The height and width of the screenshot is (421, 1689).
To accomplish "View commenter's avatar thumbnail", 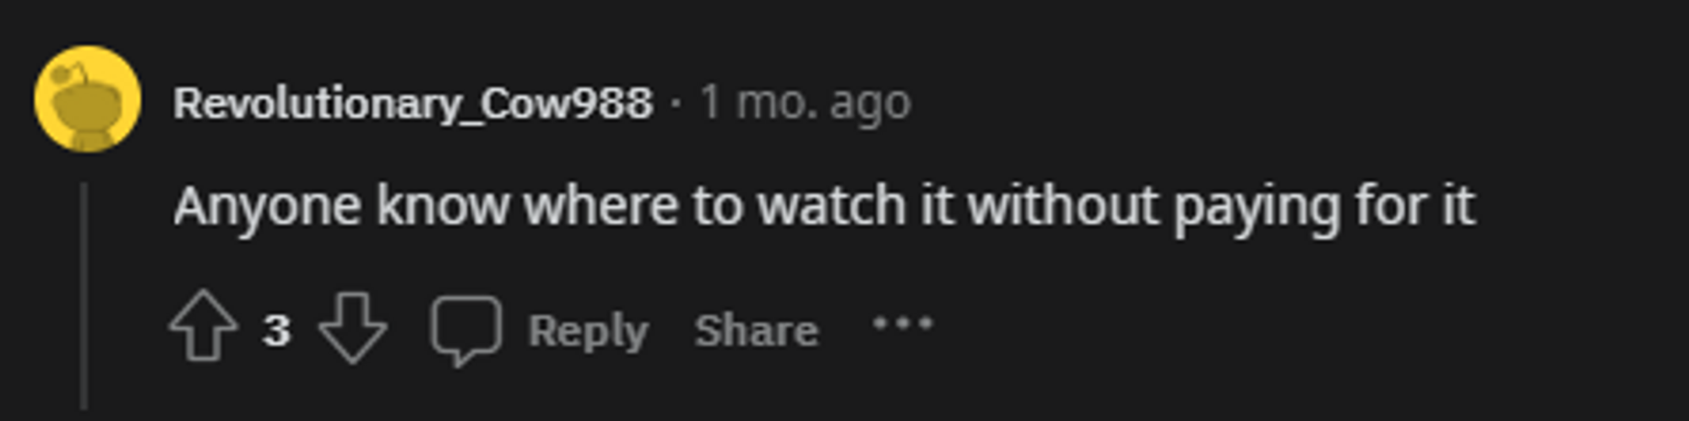I will 87,100.
